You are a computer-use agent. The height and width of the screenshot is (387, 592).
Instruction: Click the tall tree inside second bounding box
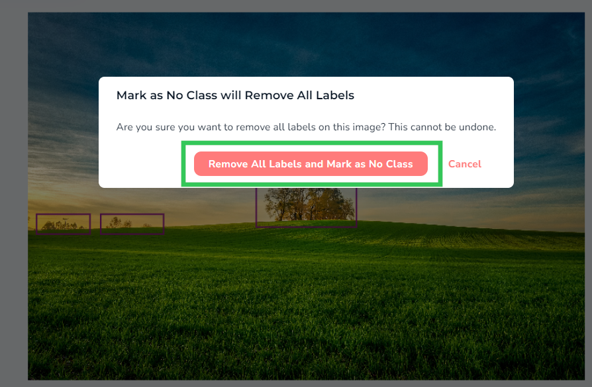115,222
